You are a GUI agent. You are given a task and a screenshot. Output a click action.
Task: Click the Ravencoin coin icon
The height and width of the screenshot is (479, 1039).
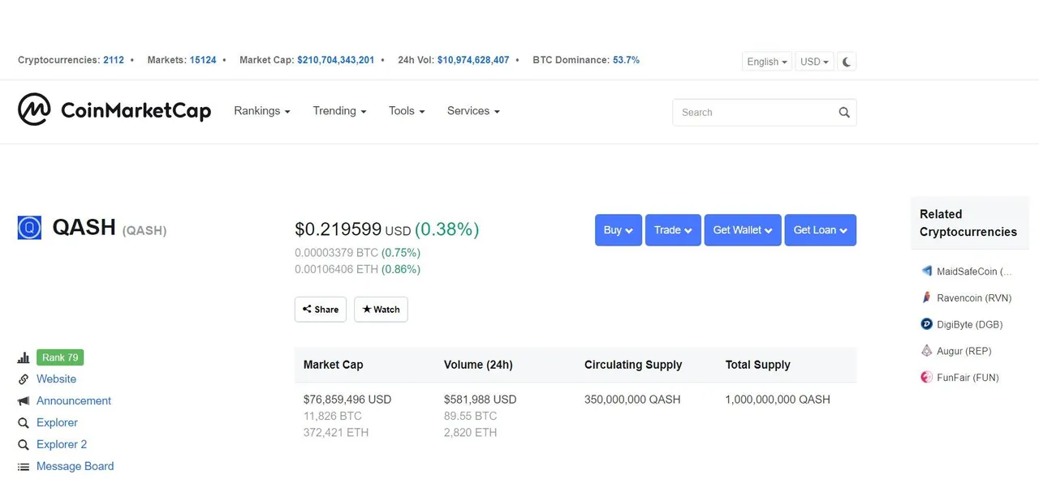click(926, 297)
